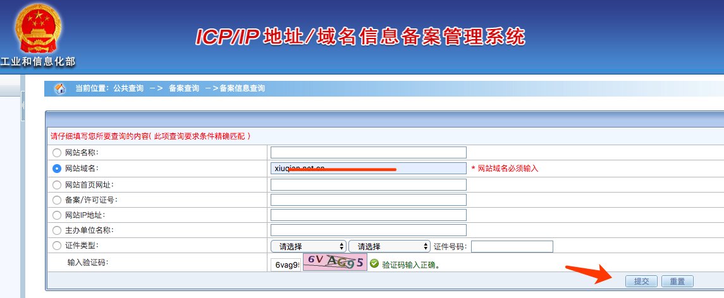Refresh the 6VAG95 captcha image
The height and width of the screenshot is (298, 724).
point(335,261)
